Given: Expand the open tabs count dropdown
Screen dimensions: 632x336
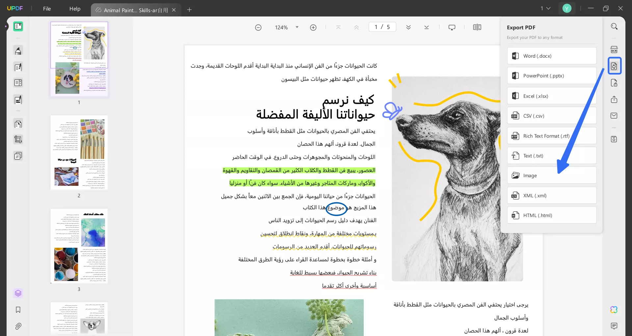Looking at the screenshot, I should pyautogui.click(x=545, y=8).
